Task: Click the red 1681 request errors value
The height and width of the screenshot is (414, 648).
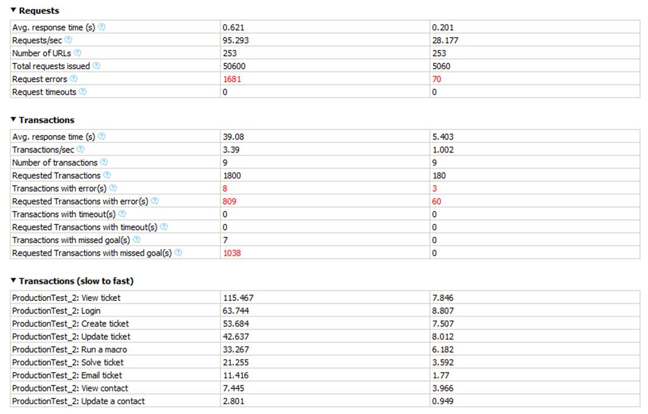Action: (x=233, y=79)
